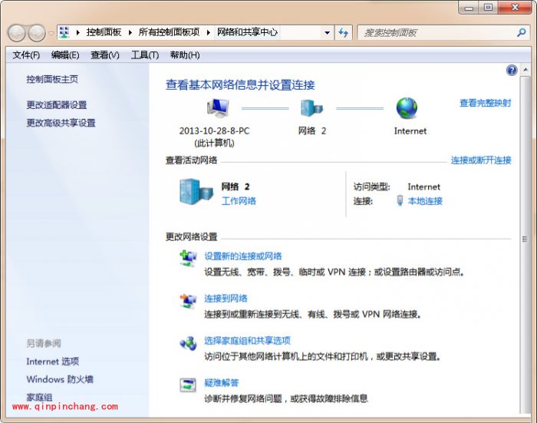Click the 连接到网络 icon
Screen dimensions: 537x423
tap(188, 301)
